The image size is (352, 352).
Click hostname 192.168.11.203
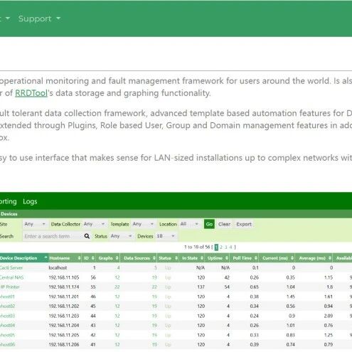click(x=64, y=316)
